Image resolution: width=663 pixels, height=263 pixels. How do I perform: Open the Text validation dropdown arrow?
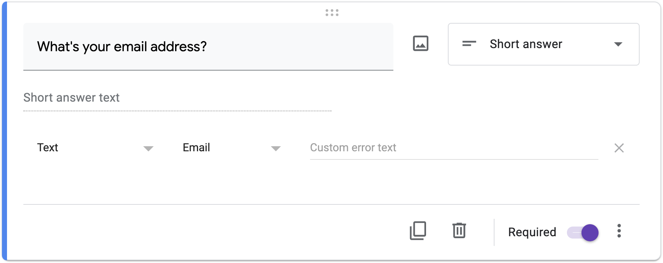(148, 149)
